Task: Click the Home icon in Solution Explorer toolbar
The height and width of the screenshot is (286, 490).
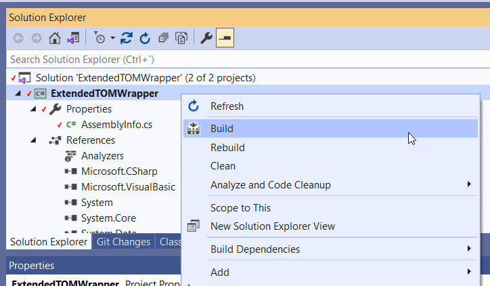Action: pos(55,39)
